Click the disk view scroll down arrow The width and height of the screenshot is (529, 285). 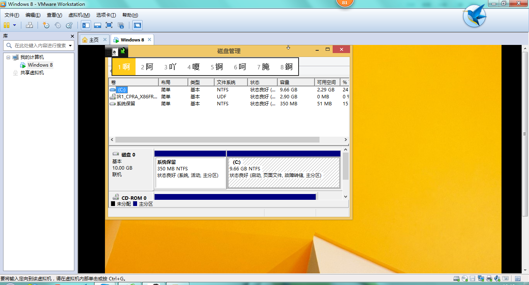[346, 197]
